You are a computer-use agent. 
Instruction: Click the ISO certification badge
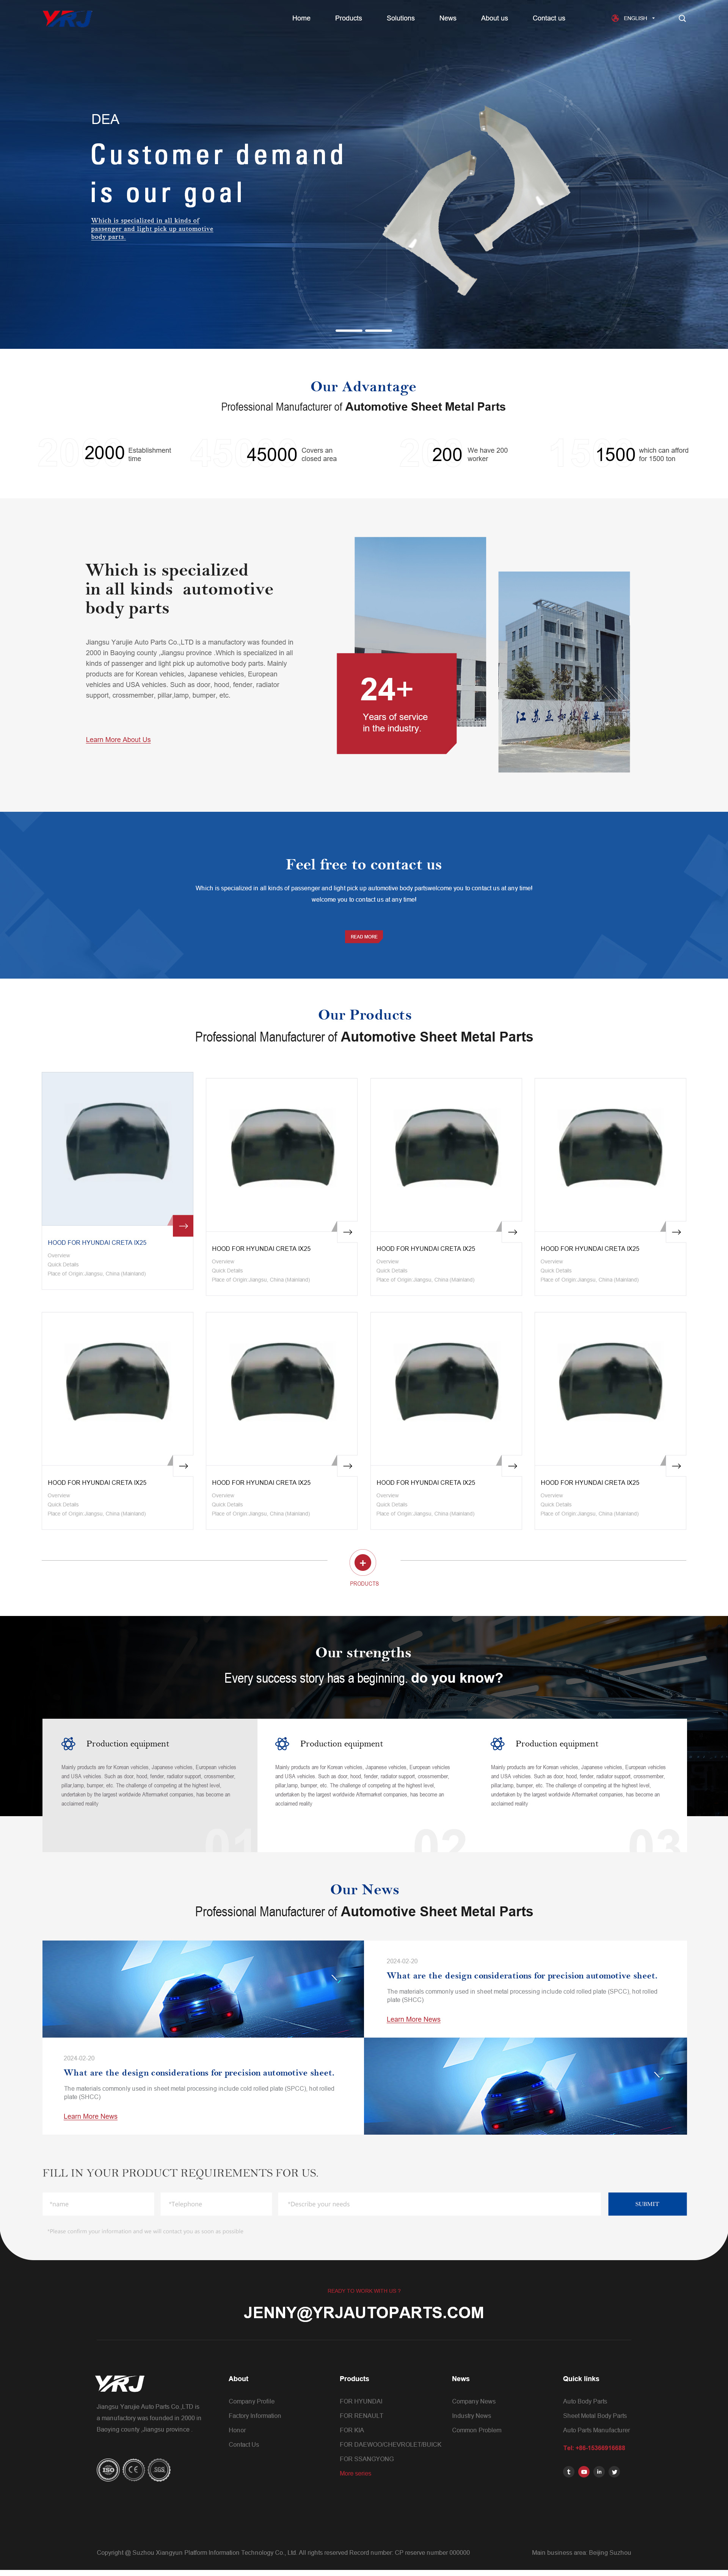(108, 2470)
